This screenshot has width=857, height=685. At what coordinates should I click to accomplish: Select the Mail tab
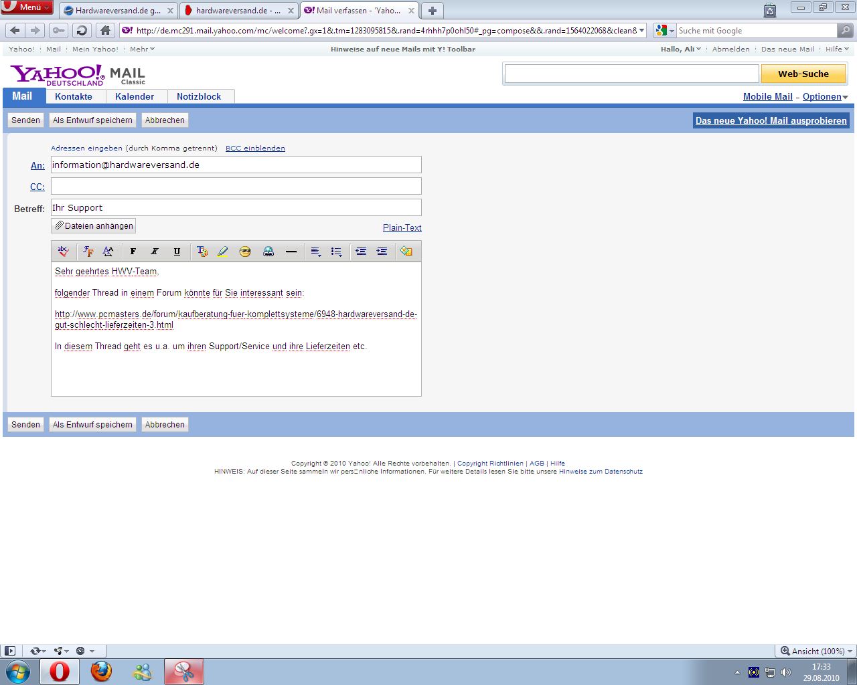pyautogui.click(x=24, y=96)
